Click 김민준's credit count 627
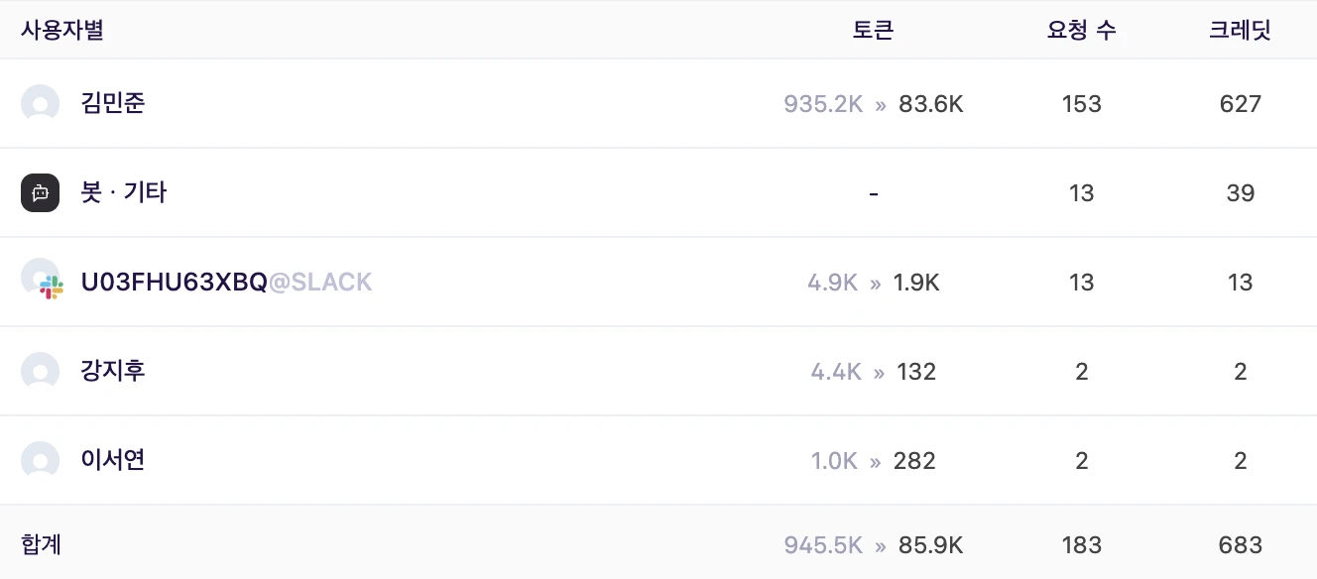 pyautogui.click(x=1240, y=104)
